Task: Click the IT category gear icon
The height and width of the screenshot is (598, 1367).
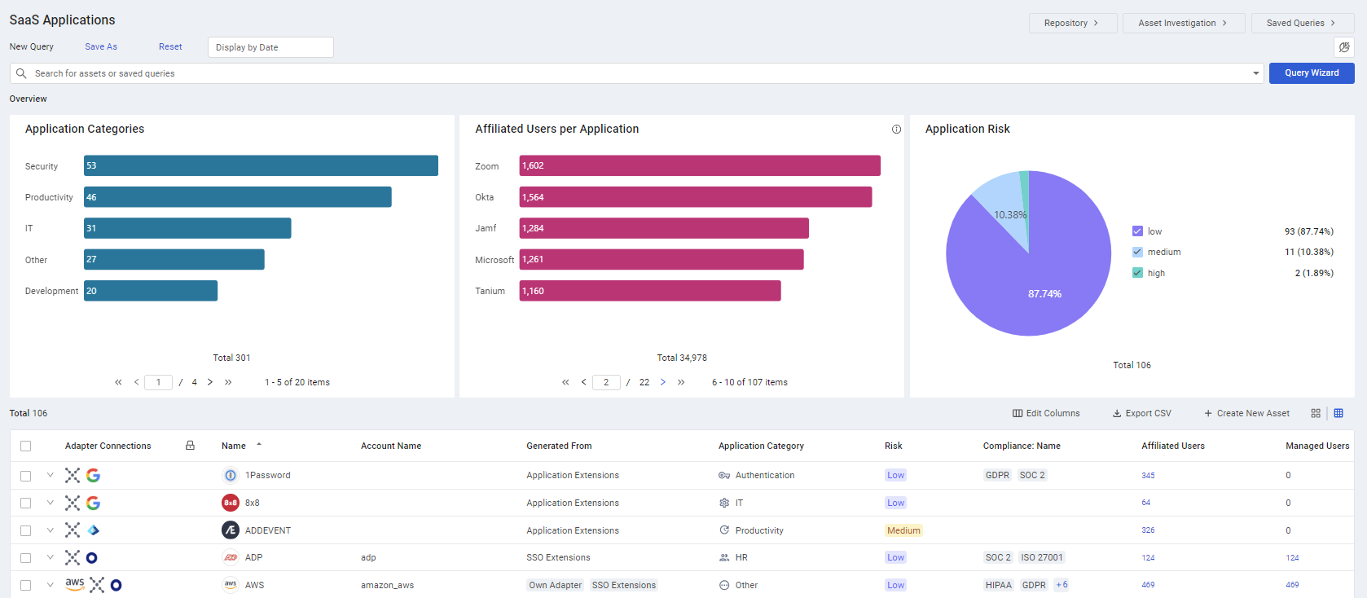Action: pos(724,503)
